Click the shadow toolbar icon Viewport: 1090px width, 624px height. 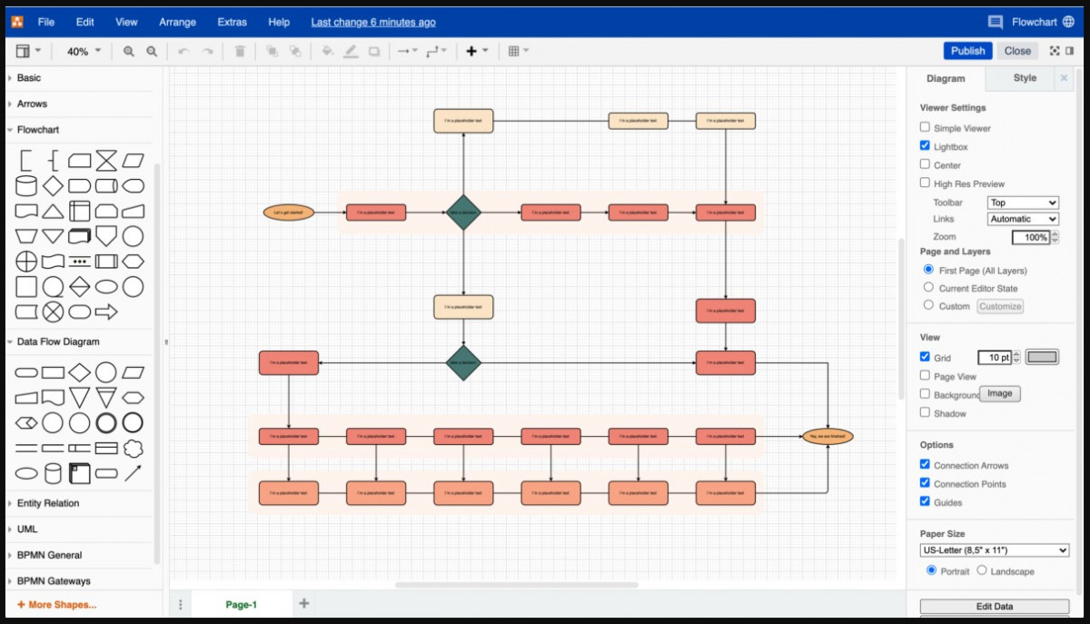tap(374, 52)
